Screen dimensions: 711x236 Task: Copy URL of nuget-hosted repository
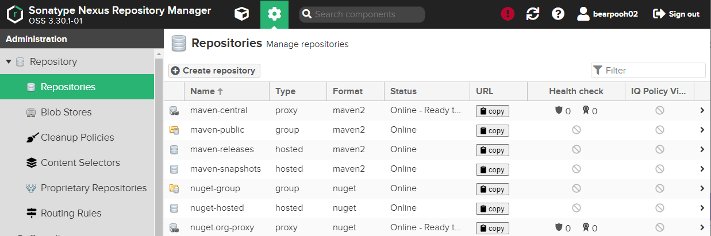coord(493,209)
